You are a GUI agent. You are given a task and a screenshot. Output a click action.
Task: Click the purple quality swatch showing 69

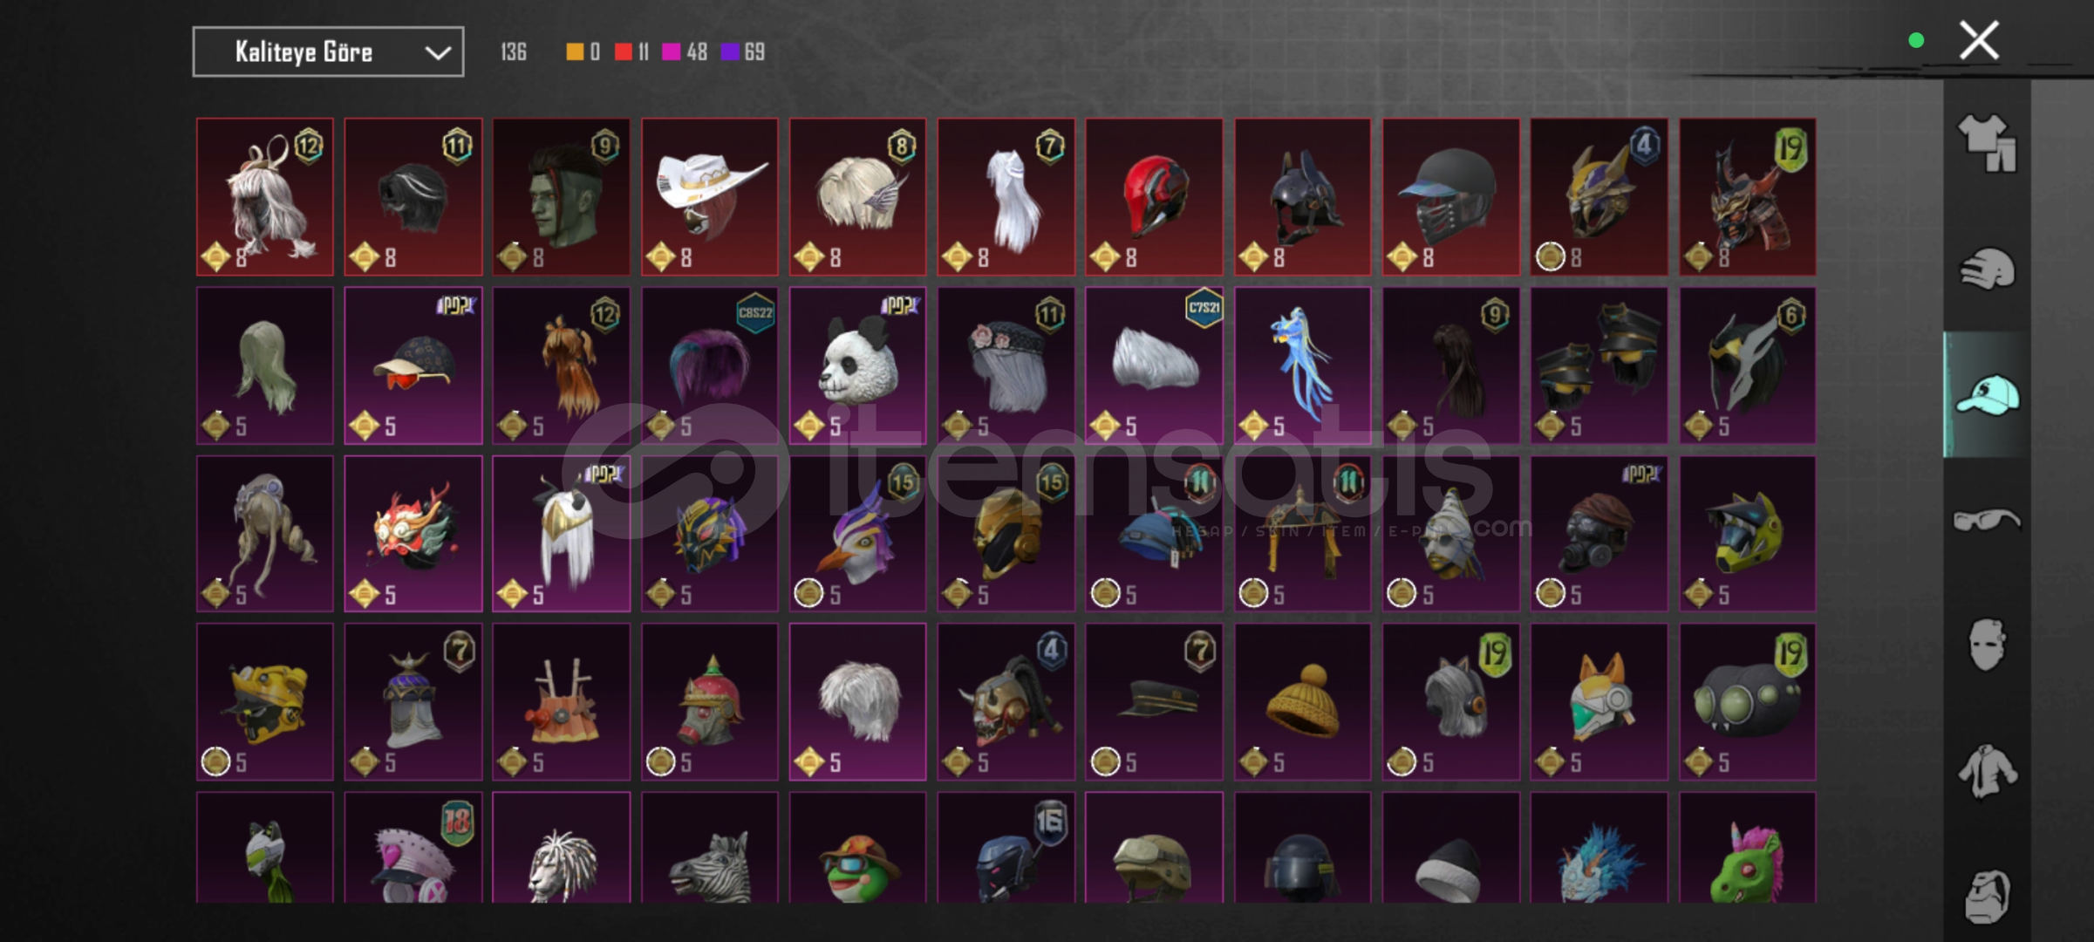730,52
